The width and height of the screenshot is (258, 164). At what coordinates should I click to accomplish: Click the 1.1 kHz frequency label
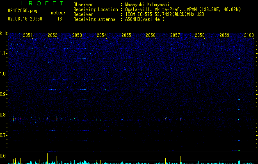pyautogui.click(x=3, y=53)
